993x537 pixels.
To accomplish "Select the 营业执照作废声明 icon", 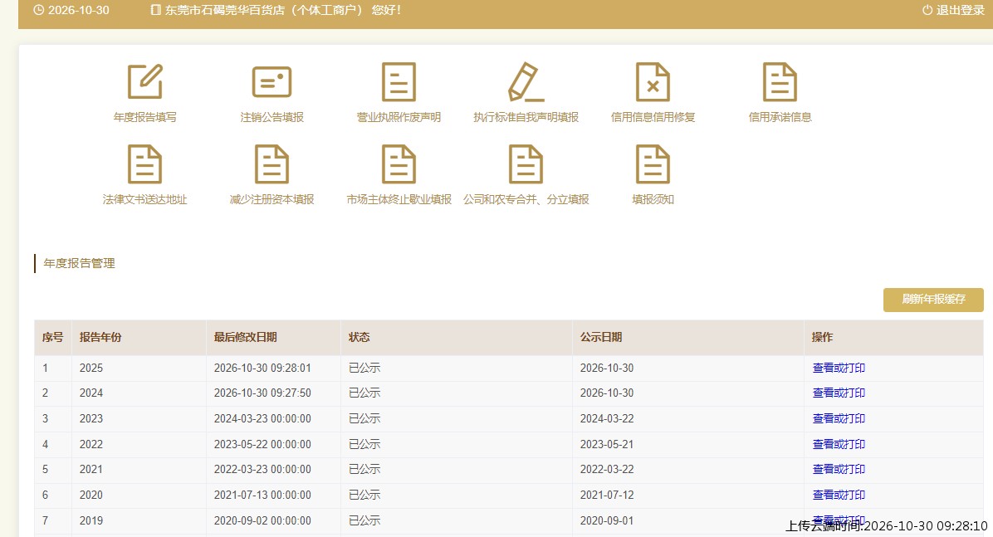I will pos(399,81).
